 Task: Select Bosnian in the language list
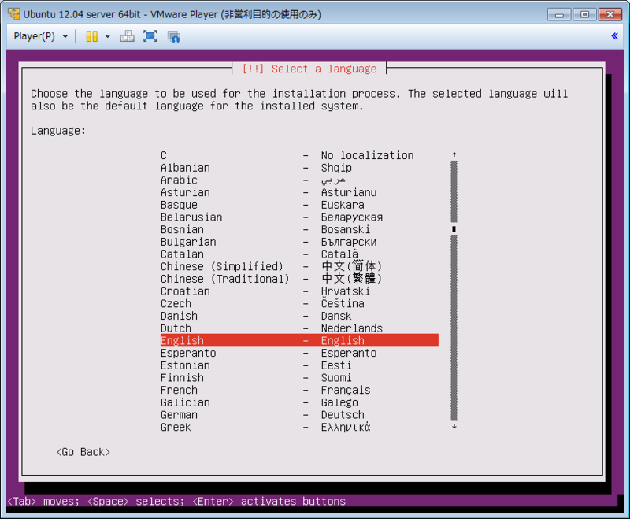(299, 230)
